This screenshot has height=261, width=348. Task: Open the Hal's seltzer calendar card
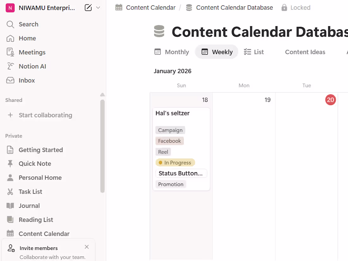tap(173, 113)
